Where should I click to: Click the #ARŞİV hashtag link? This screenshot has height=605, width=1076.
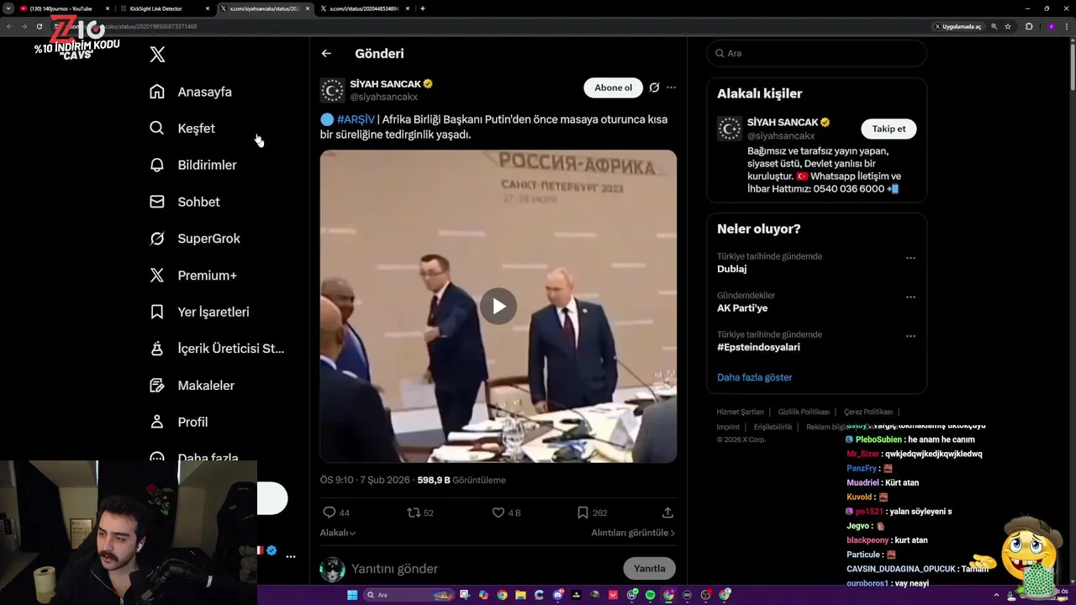356,119
